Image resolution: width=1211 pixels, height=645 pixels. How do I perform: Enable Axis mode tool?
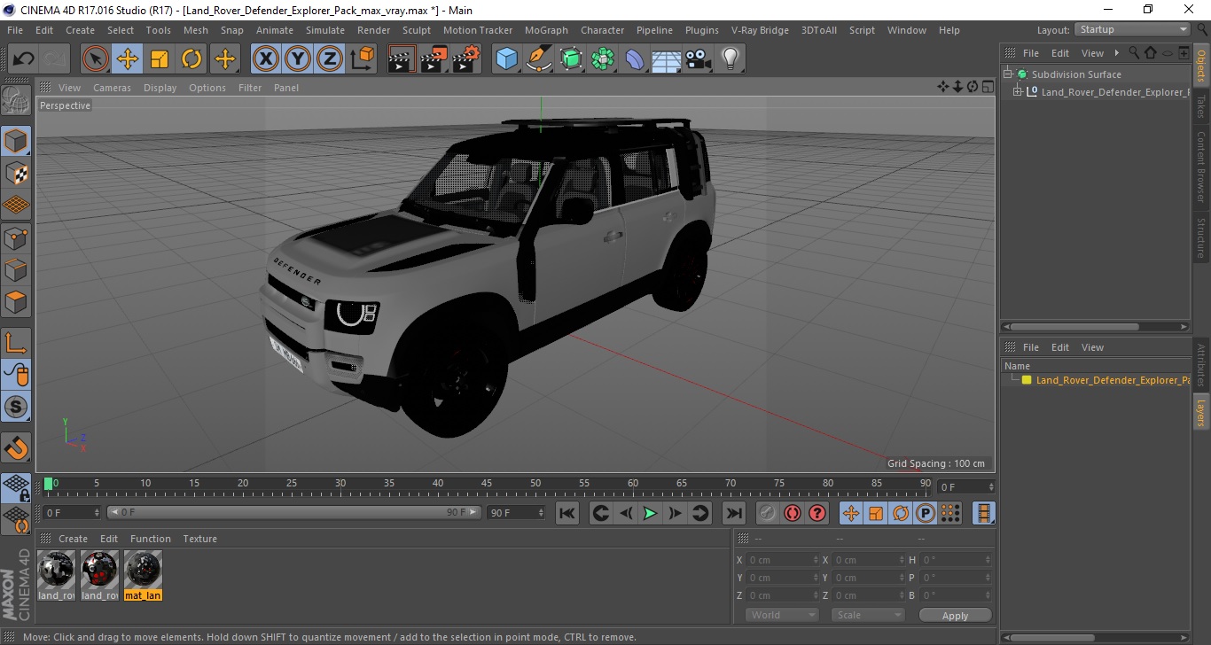pos(16,343)
